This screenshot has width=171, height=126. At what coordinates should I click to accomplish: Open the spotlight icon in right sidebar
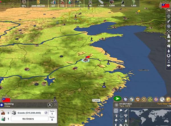click(169, 21)
